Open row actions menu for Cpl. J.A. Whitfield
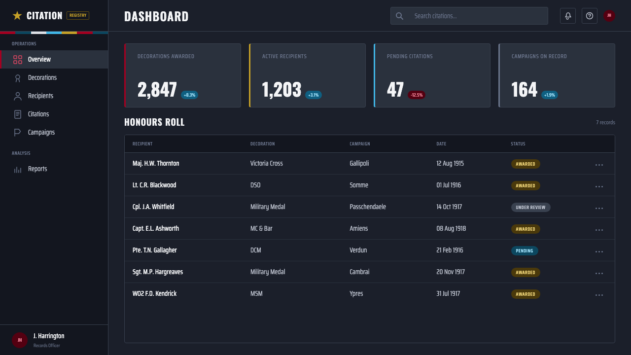 599,208
